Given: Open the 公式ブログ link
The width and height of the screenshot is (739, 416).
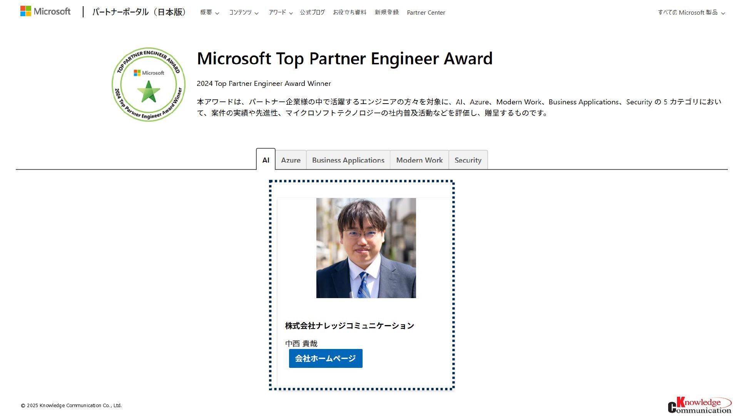Looking at the screenshot, I should click(x=312, y=12).
